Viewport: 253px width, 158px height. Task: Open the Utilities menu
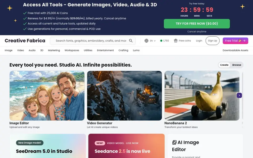point(88,50)
